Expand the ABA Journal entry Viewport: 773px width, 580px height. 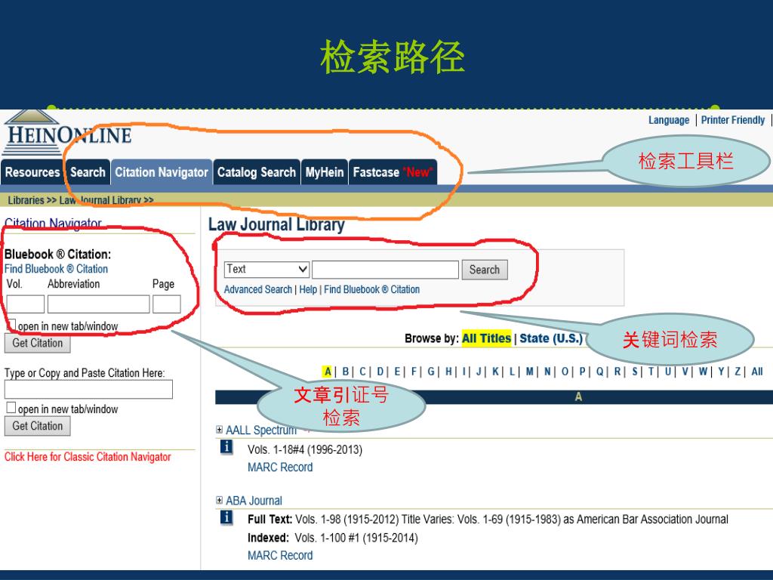[x=219, y=500]
